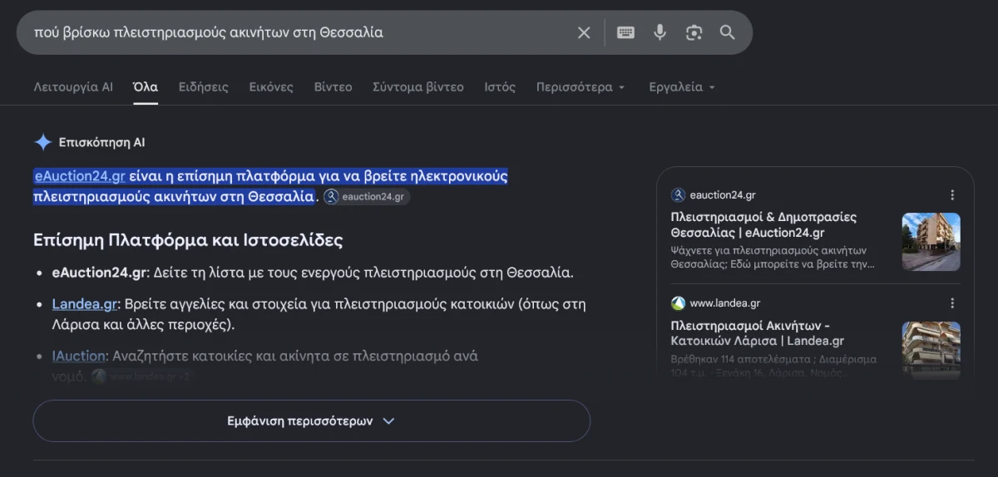Open the Βίντεο tab

[x=333, y=86]
